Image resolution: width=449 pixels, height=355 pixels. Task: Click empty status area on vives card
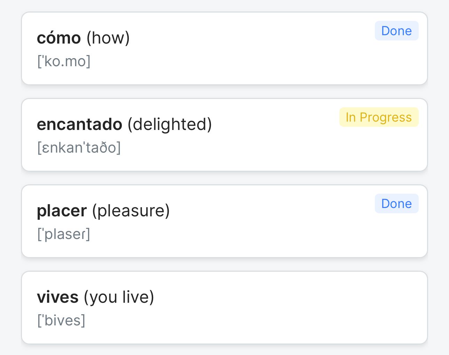[x=396, y=290]
